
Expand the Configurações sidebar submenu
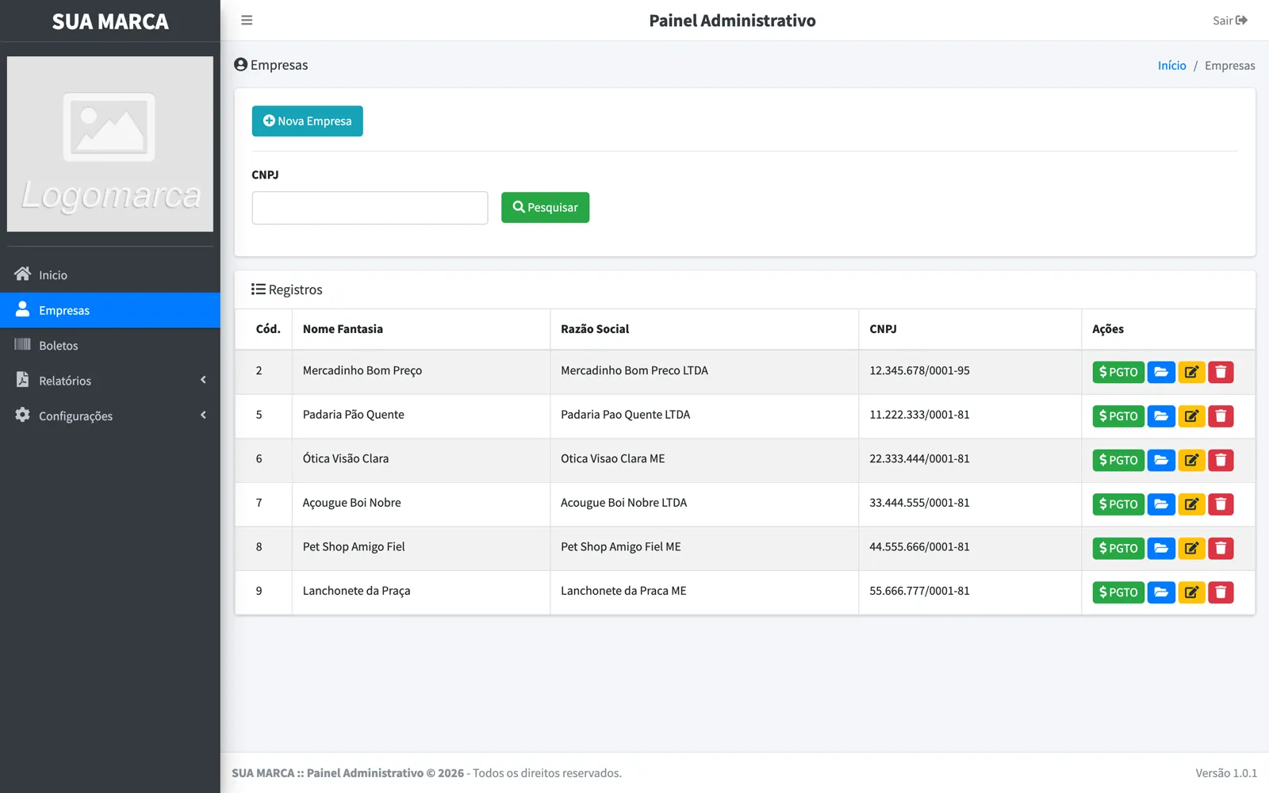(110, 416)
